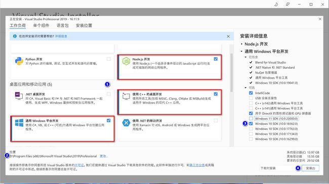Image resolution: width=329 pixels, height=184 pixels.
Task: Switch to the Workloads tab
Action: click(x=18, y=25)
